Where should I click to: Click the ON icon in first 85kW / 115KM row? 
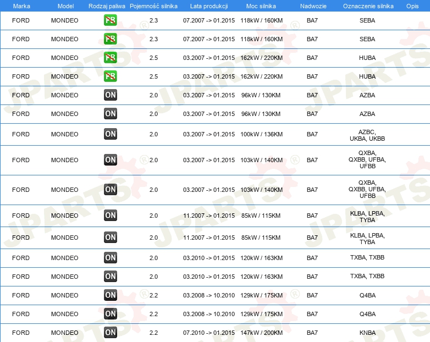[x=110, y=216]
